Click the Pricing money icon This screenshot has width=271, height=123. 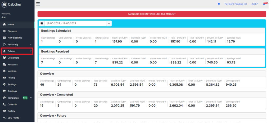(x=4, y=78)
